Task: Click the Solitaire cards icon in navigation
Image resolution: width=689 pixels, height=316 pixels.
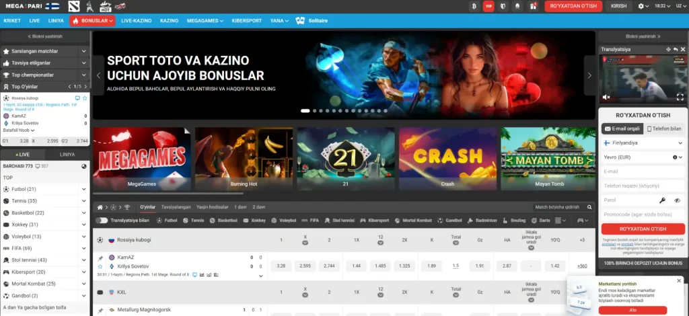Action: tap(300, 21)
